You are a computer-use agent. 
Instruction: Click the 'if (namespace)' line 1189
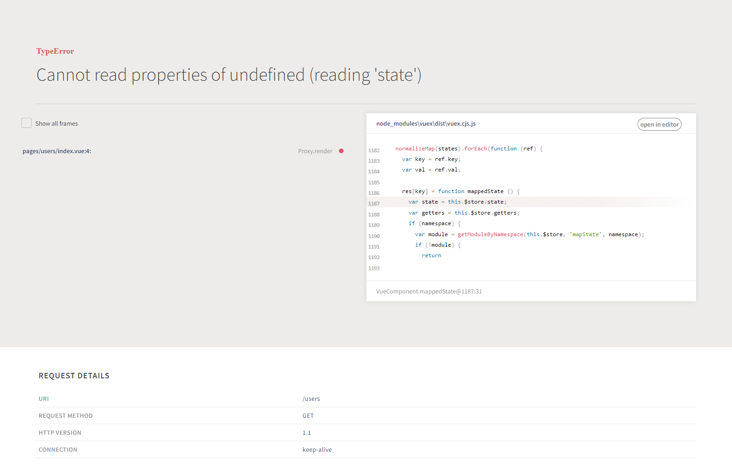(434, 223)
